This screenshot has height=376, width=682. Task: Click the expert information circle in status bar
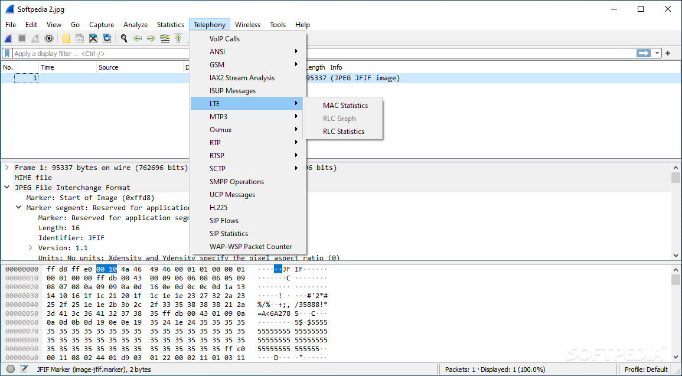11,369
